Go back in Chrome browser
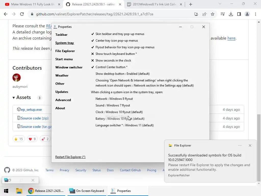Viewport: 261px width, 196px height. click(x=6, y=14)
